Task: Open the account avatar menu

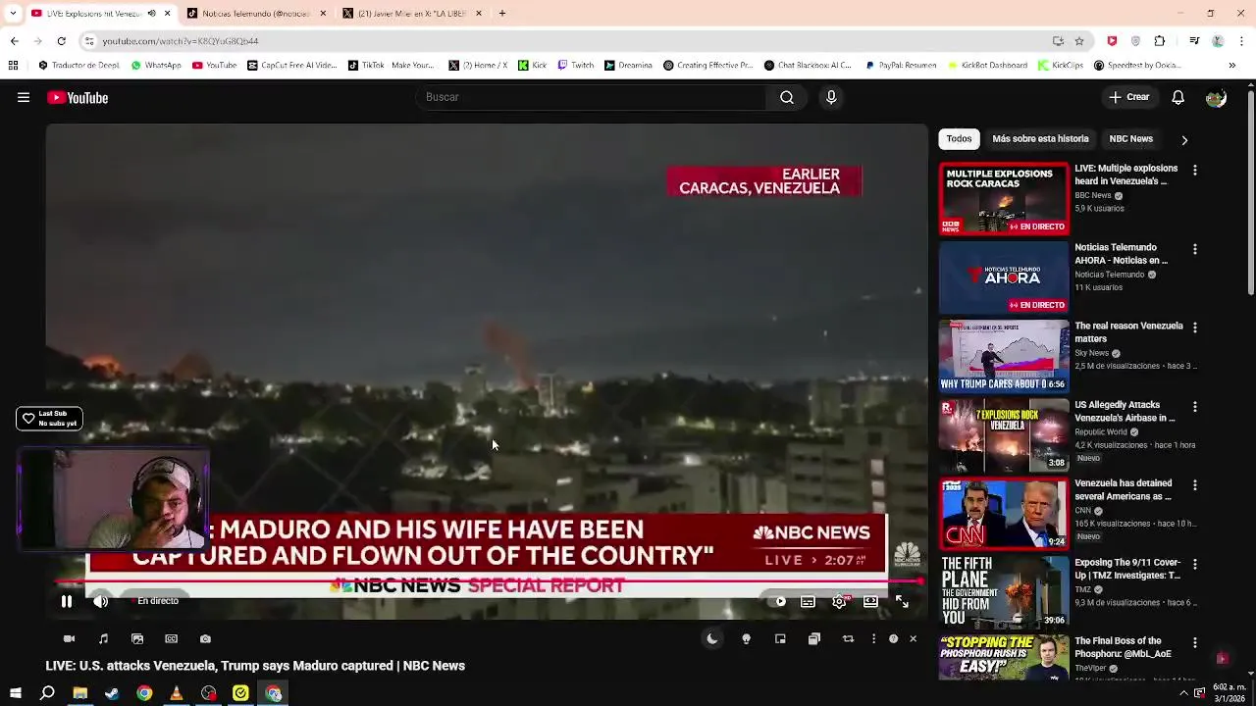Action: point(1216,97)
